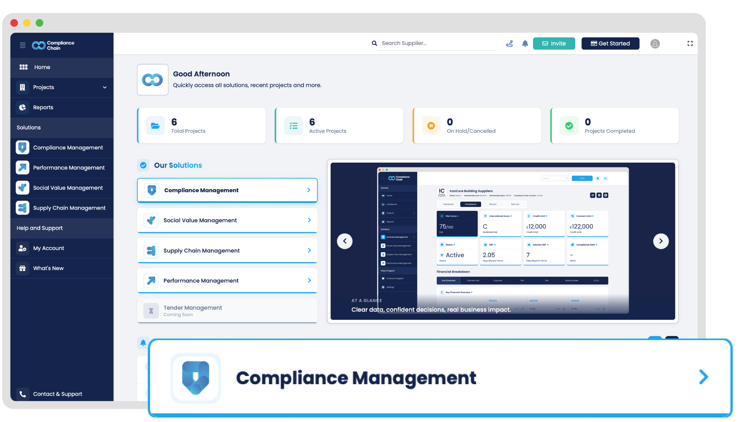This screenshot has width=750, height=422.
Task: Expand the Projects menu chevron
Action: (105, 87)
